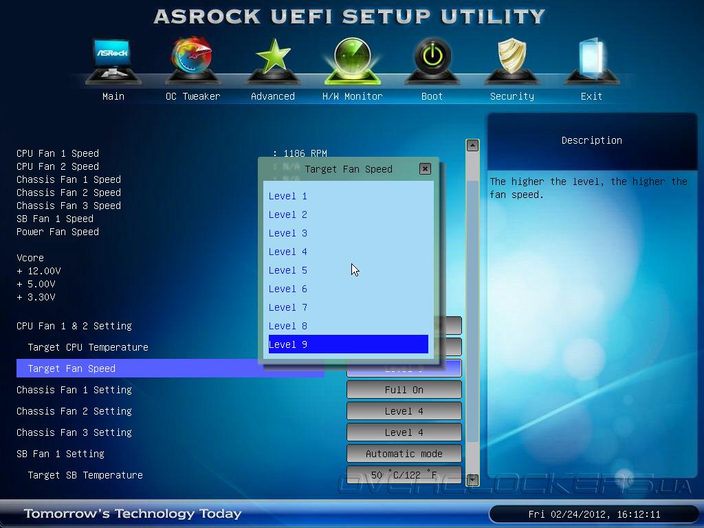This screenshot has width=704, height=528.
Task: Click the Chassis Fan 1 Speed label
Action: (x=69, y=179)
